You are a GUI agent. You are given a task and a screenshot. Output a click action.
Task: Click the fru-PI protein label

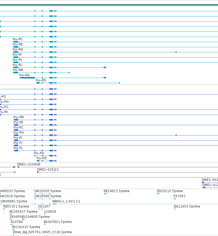point(18,137)
